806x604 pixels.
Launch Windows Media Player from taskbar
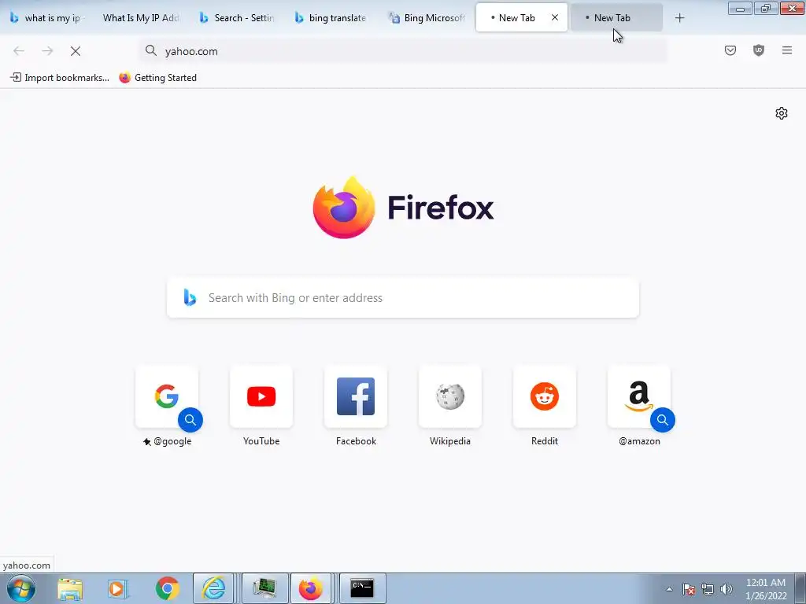point(118,588)
